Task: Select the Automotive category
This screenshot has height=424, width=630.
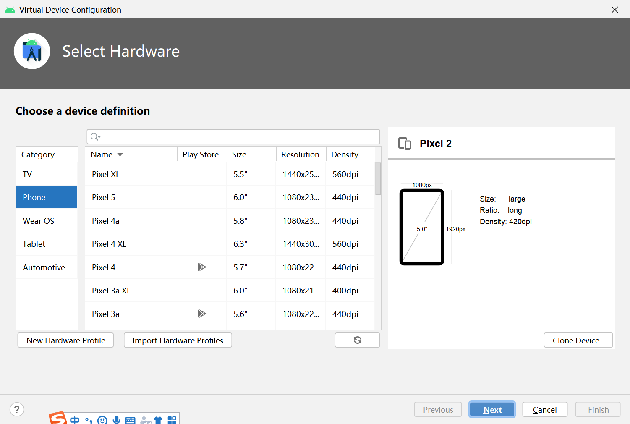Action: pos(47,267)
